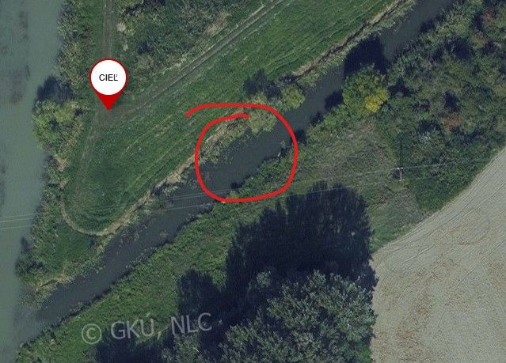Click the red tip of the CIEĽ pin
The image size is (506, 363).
click(108, 104)
